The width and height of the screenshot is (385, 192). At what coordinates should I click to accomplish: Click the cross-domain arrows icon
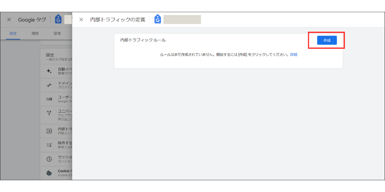pos(49,85)
